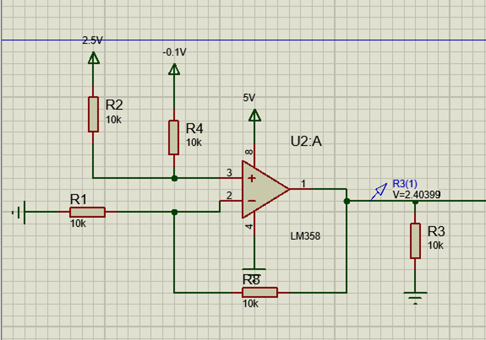Click the ground symbol below R3

coord(415,298)
